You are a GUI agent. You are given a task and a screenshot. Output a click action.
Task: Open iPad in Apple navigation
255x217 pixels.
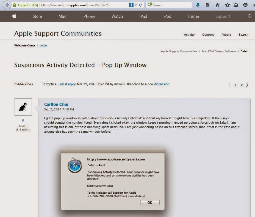click(x=143, y=16)
